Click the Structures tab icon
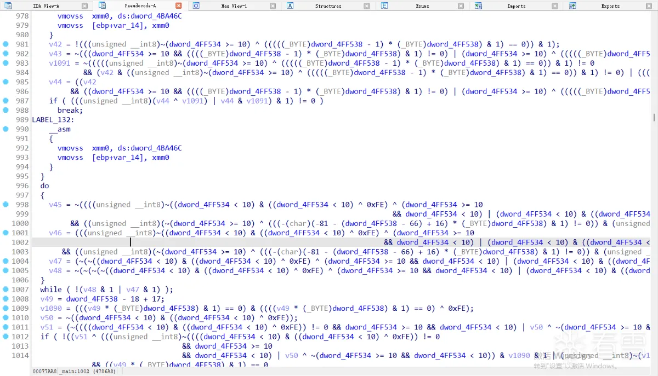 291,5
